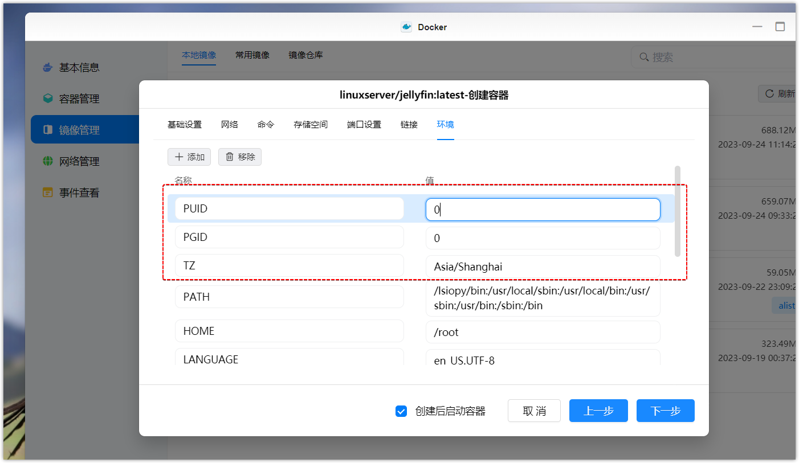799x463 pixels.
Task: Click the 搜索 search field
Action: [714, 57]
